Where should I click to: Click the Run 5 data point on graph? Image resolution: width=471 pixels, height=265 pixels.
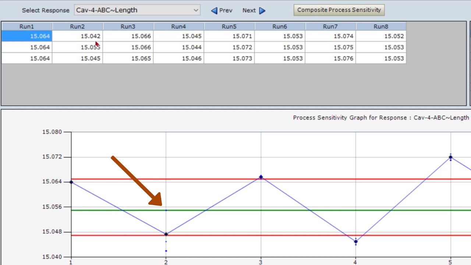pyautogui.click(x=450, y=157)
